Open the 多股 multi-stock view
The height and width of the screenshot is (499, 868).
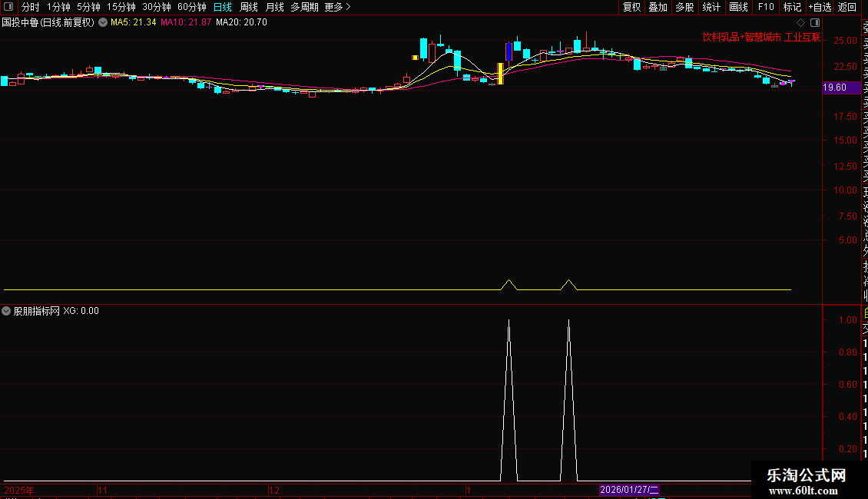point(684,7)
